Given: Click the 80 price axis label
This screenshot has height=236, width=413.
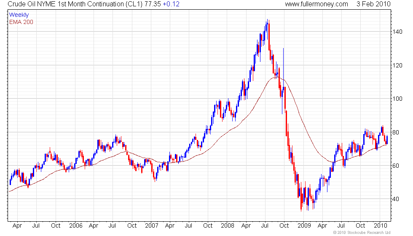Looking at the screenshot, I should click(x=396, y=132).
